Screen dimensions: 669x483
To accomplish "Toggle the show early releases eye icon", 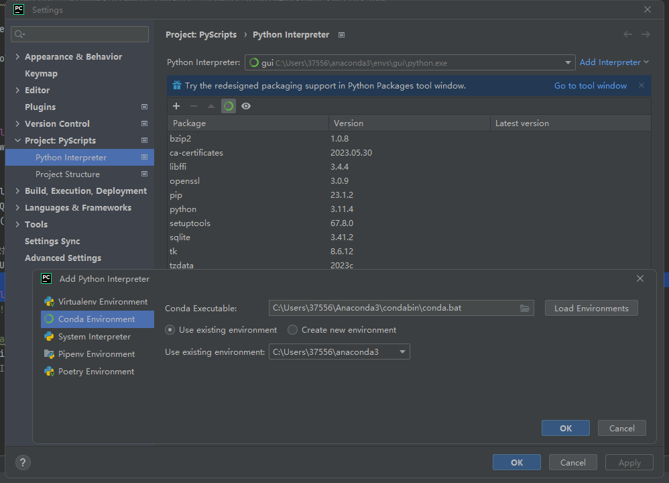I will pyautogui.click(x=246, y=106).
